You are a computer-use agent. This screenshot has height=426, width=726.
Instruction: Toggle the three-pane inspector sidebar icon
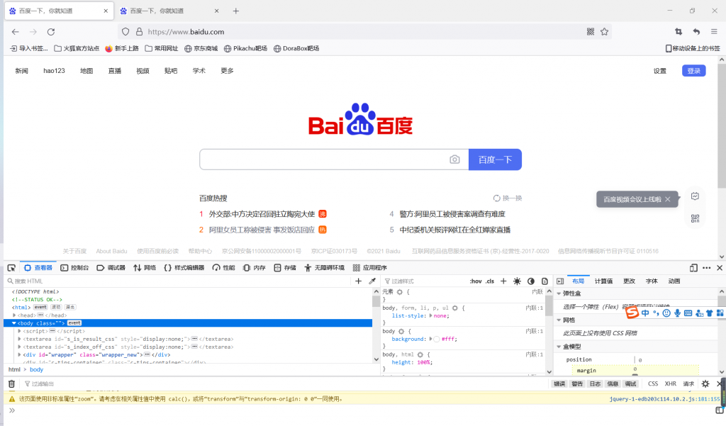point(560,281)
